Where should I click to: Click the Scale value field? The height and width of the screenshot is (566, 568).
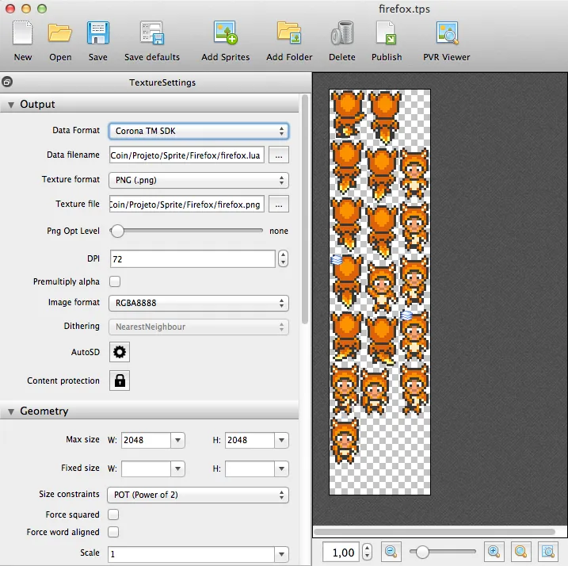click(x=191, y=554)
